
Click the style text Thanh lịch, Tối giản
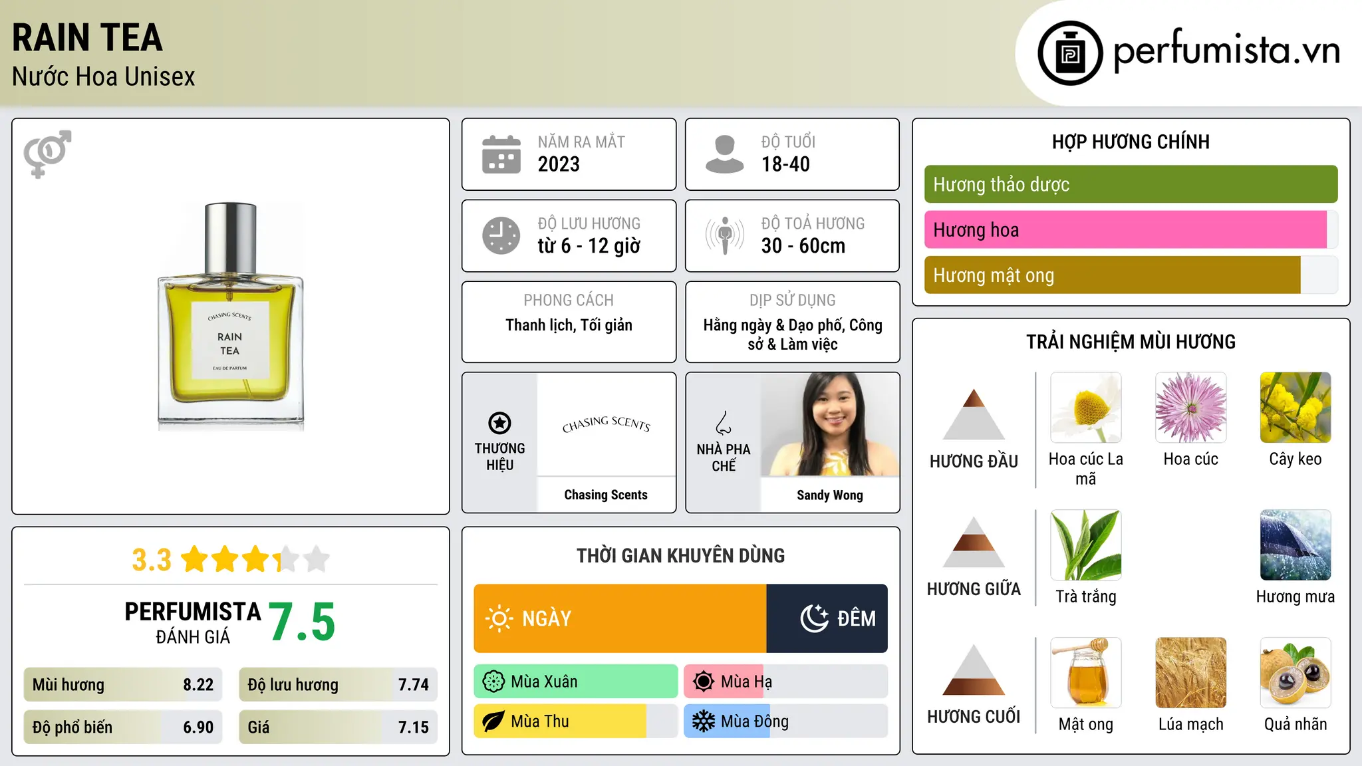[x=569, y=325]
